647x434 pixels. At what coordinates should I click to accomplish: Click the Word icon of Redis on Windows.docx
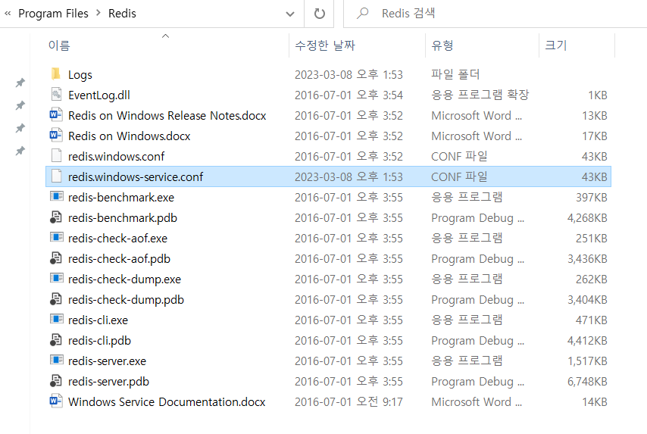(56, 136)
